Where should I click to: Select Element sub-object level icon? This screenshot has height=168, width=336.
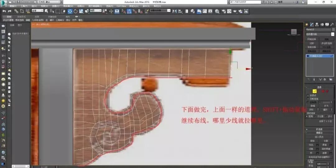[327, 91]
